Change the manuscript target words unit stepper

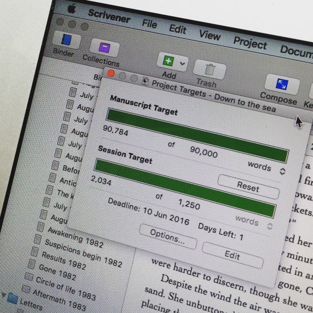(x=282, y=171)
